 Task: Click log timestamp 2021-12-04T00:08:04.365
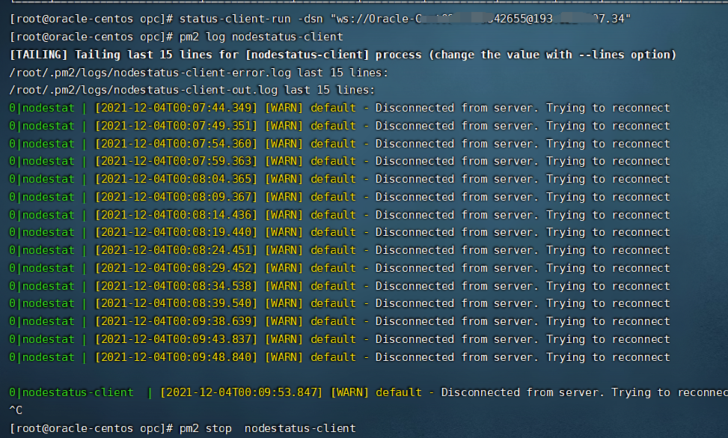pos(176,179)
